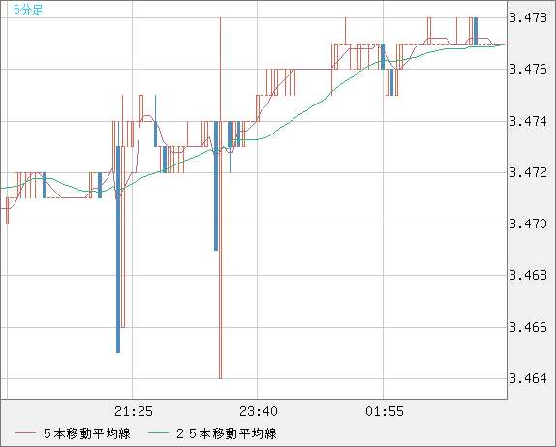Click the 3.478 price axis label
Screen dimensions: 556x447
coord(528,17)
